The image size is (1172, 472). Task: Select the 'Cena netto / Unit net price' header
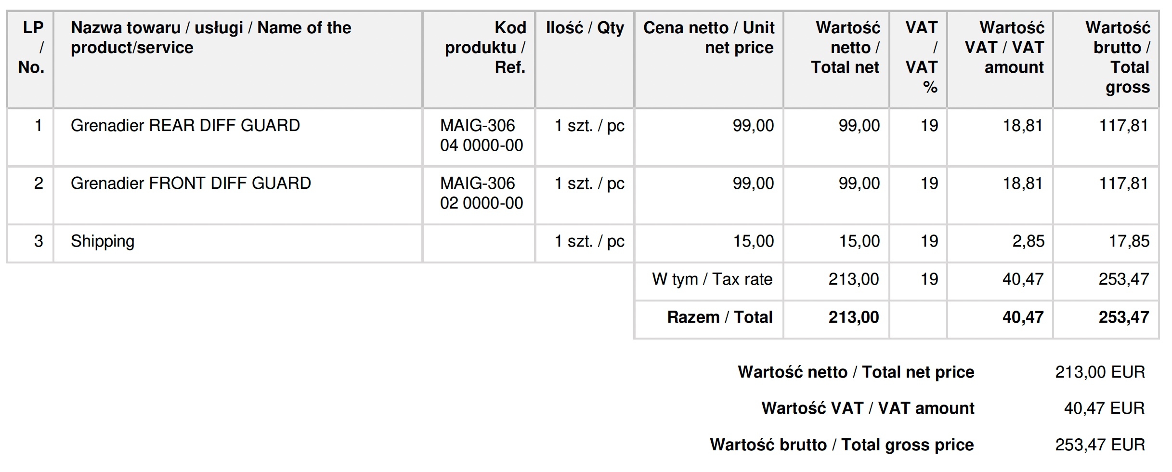(708, 38)
